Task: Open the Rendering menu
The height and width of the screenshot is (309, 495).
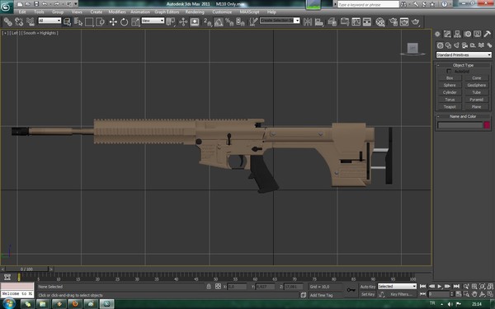Action: tap(195, 12)
